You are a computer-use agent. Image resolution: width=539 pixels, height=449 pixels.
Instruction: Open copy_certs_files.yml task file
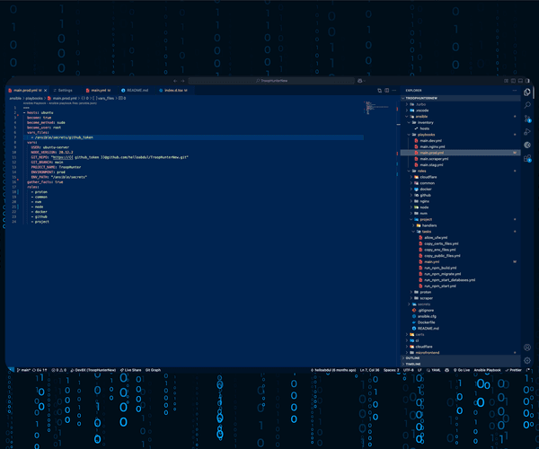coord(460,244)
